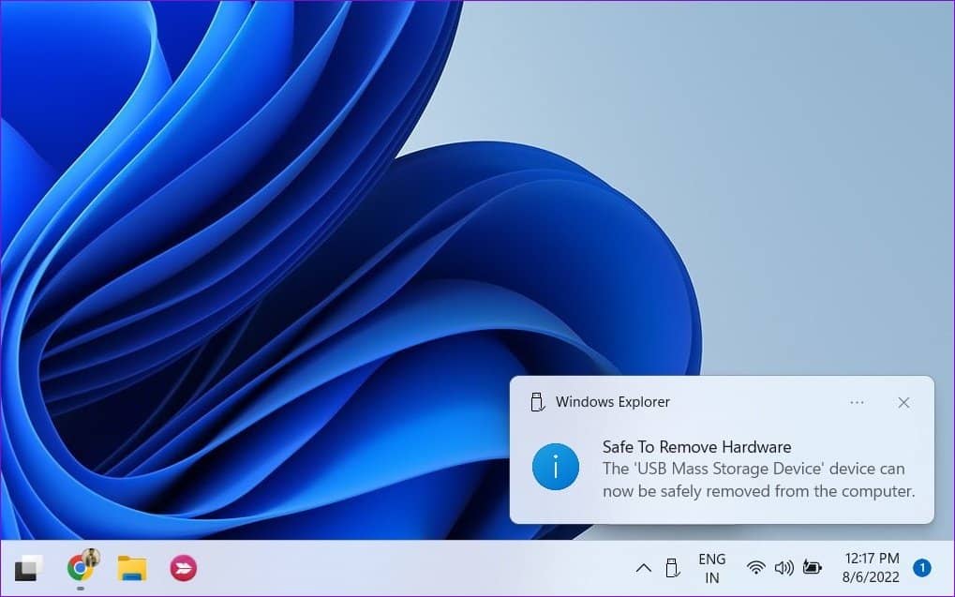This screenshot has height=597, width=955.
Task: Open File Explorer from the taskbar
Action: tap(132, 568)
